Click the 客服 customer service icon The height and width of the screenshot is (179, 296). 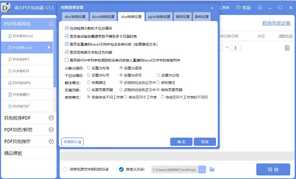point(243,7)
